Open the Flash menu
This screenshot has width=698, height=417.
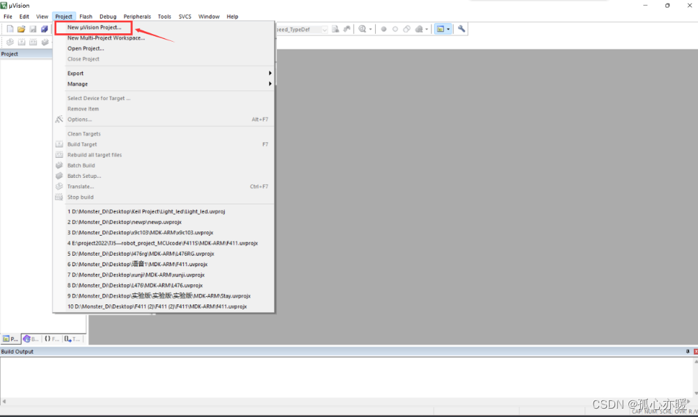86,17
